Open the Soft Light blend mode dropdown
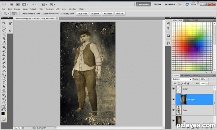The width and height of the screenshot is (217, 130). (182, 79)
